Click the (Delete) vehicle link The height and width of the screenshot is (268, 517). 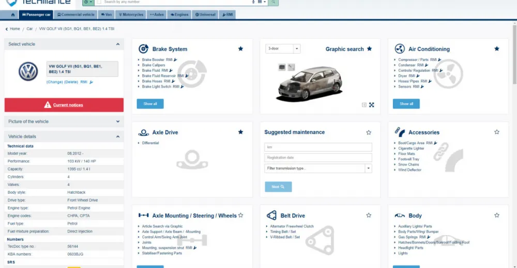pyautogui.click(x=71, y=82)
